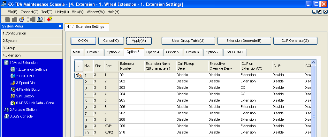Click CLIP on Extension/CO cell for 204
This screenshot has height=137, width=328.
256,95
